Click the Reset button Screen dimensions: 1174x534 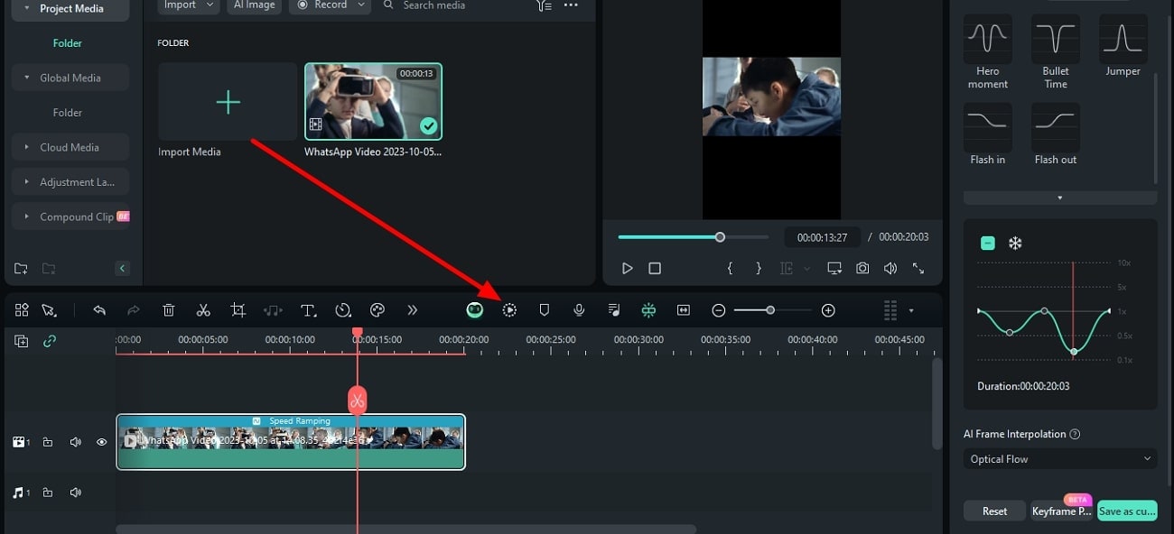tap(994, 511)
